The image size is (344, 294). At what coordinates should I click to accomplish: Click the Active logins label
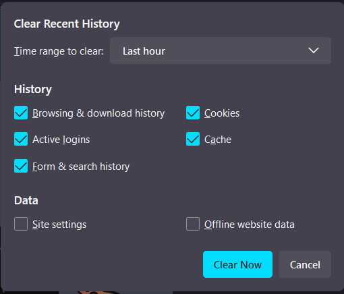pyautogui.click(x=61, y=140)
